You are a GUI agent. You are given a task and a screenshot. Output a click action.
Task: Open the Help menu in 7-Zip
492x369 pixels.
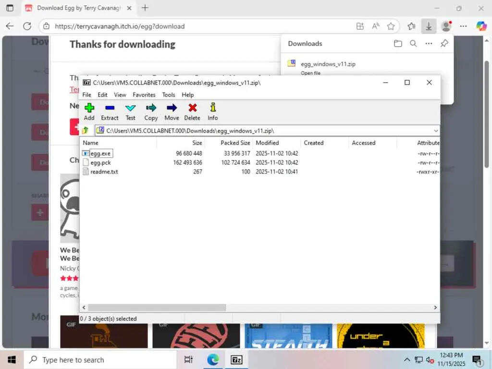[x=188, y=95]
